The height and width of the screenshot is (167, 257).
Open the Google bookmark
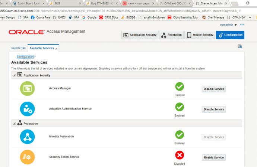click(x=89, y=17)
